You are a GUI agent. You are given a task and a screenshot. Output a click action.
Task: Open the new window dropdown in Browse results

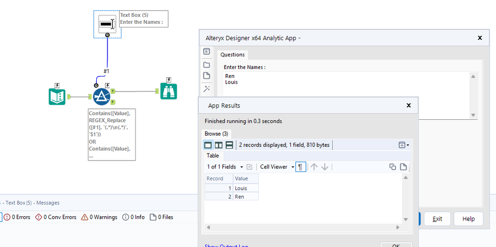pos(404,145)
